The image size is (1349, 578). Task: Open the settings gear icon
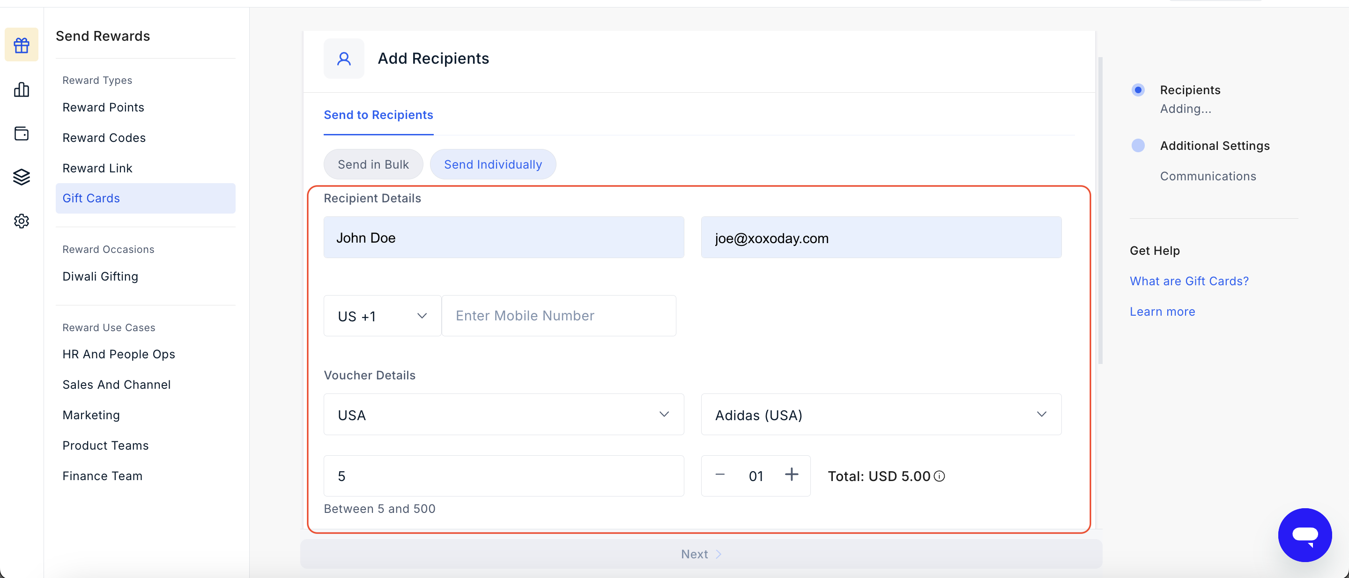pos(22,221)
